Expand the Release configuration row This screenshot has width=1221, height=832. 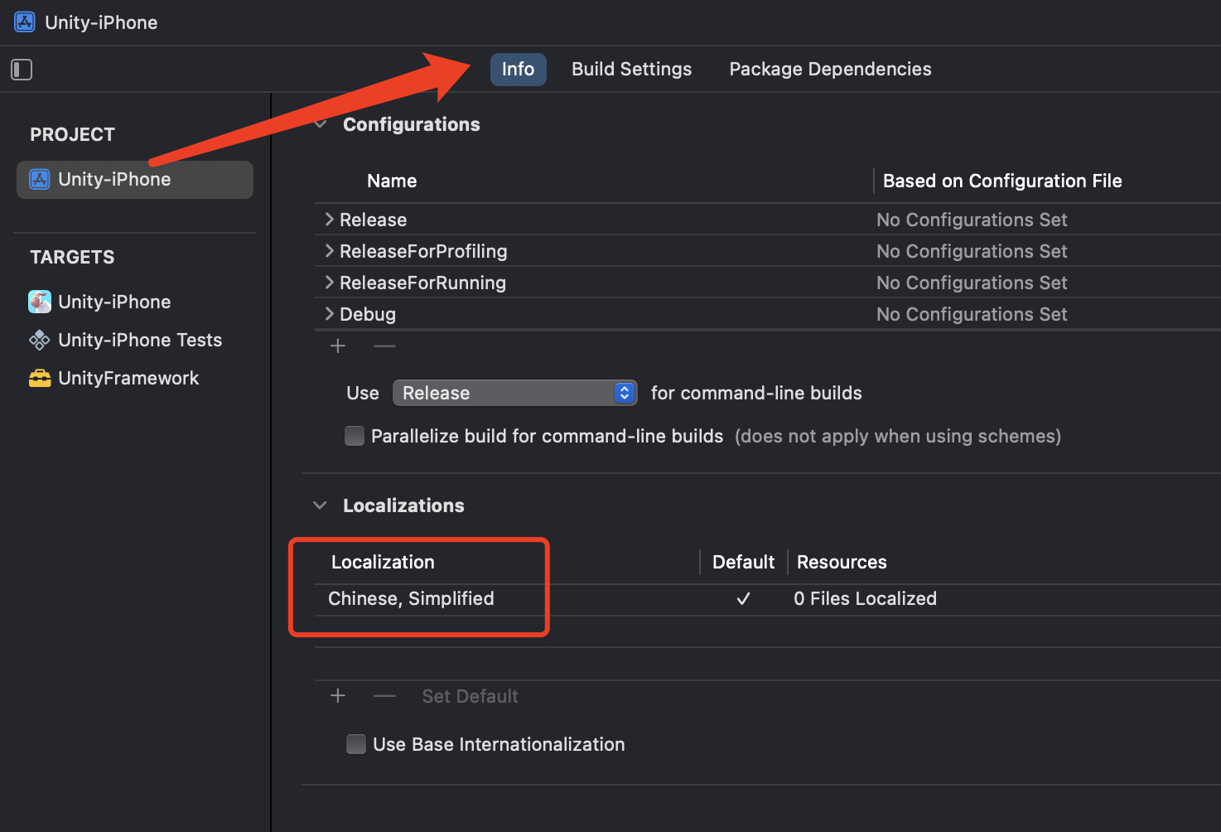330,220
